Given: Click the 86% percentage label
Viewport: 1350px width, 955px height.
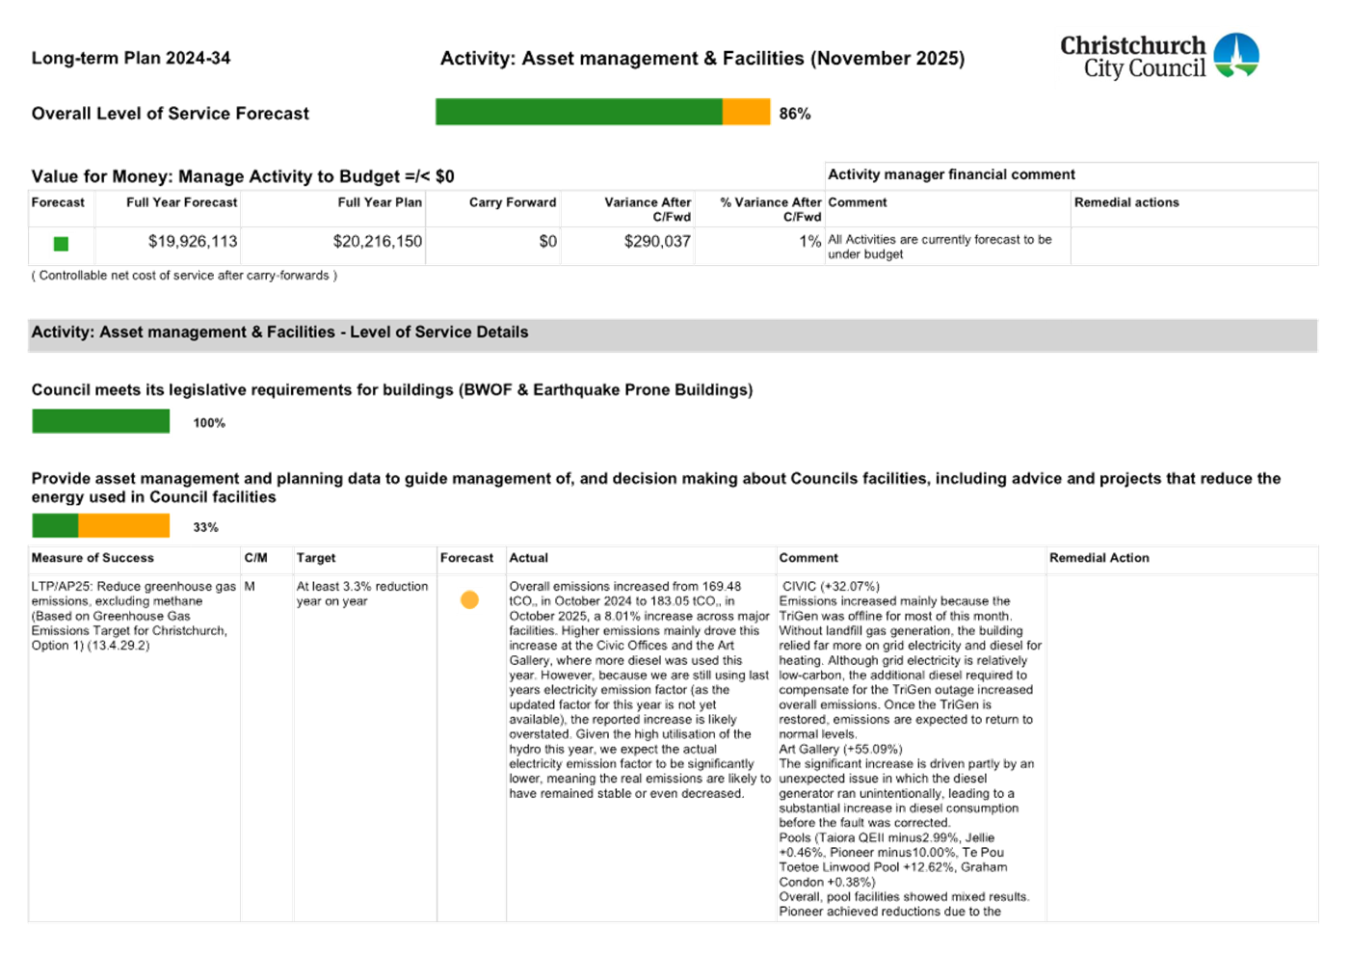Looking at the screenshot, I should [794, 113].
